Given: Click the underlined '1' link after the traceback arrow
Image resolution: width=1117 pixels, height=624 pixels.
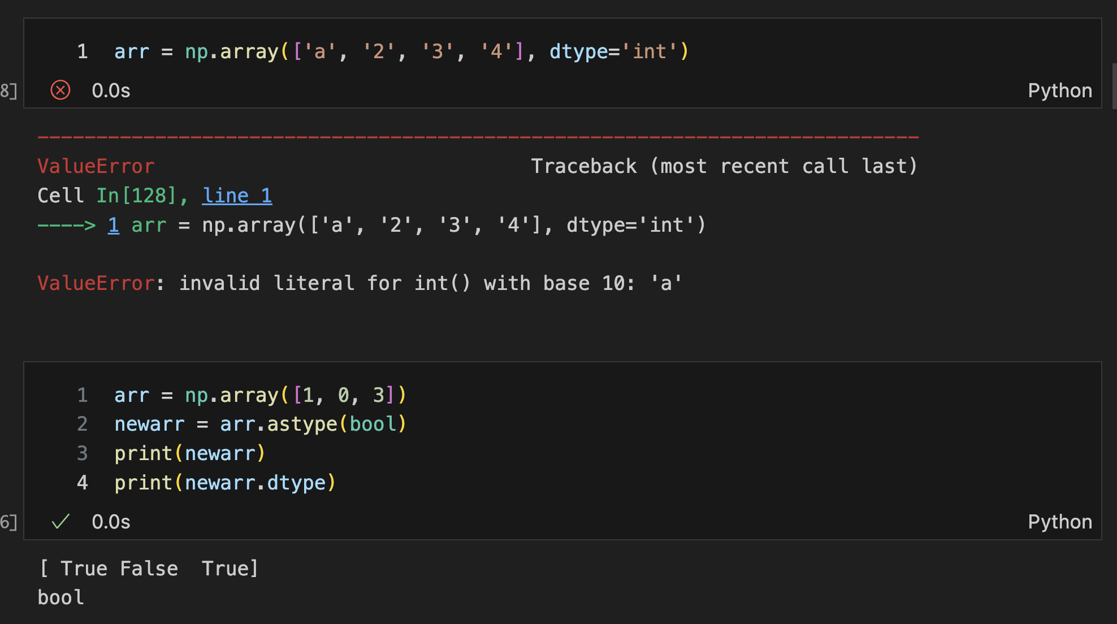Looking at the screenshot, I should tap(114, 225).
